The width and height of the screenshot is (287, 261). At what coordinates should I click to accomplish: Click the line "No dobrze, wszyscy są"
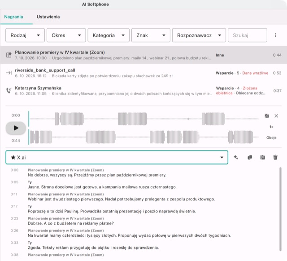[97, 175]
